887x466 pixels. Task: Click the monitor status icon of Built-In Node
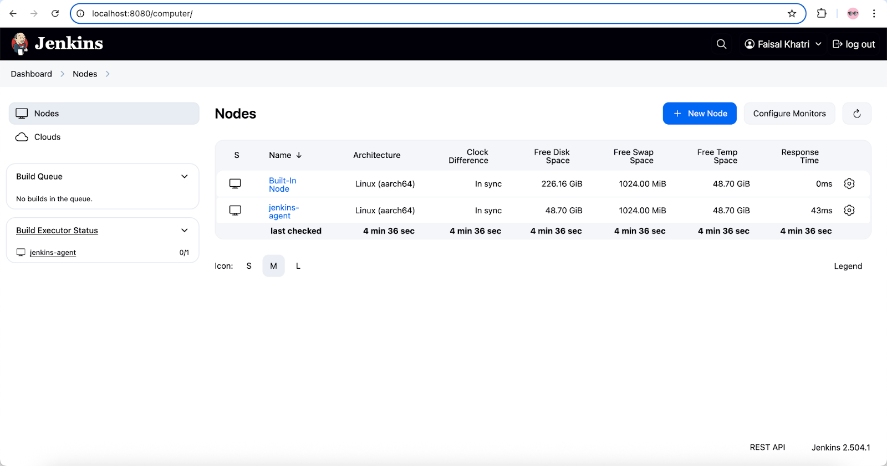pos(235,183)
